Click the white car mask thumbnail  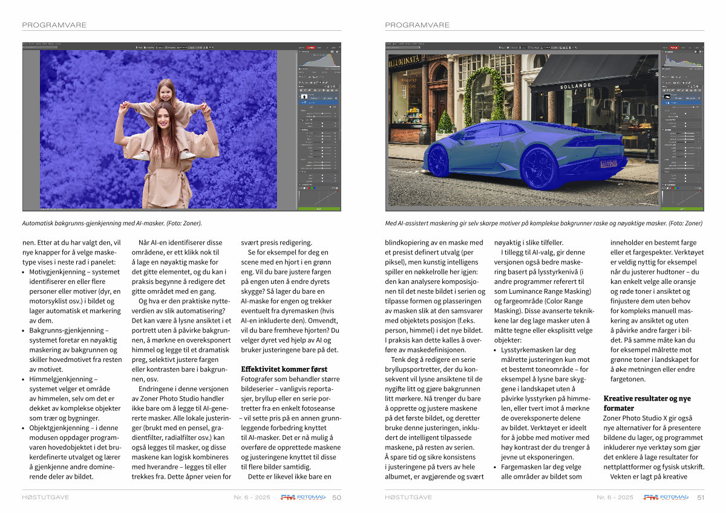coord(667,96)
